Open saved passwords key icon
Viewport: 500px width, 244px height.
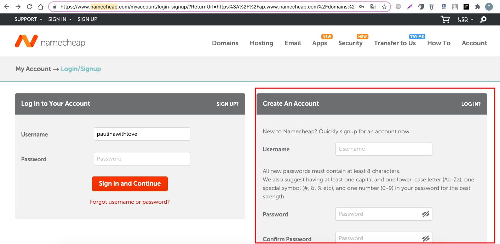click(x=362, y=7)
